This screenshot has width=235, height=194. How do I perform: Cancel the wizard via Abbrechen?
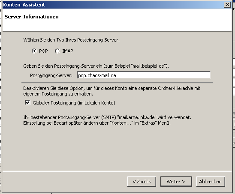tap(211, 182)
